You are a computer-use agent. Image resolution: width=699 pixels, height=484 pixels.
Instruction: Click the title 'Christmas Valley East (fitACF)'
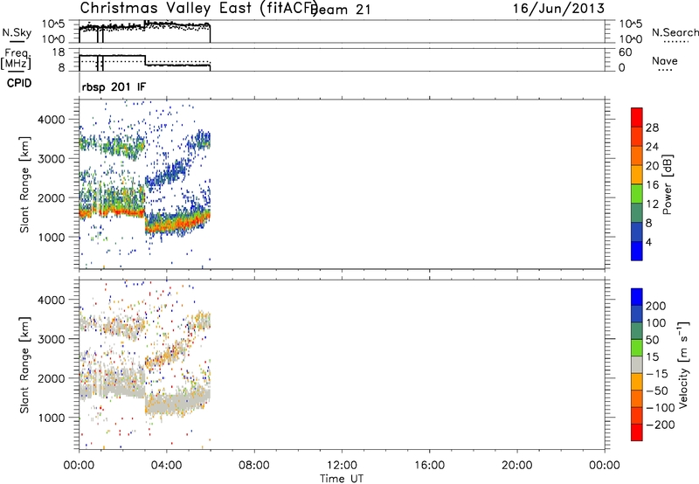199,8
